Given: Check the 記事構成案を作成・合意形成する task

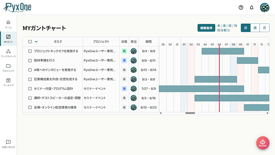Looking at the screenshot, I should pos(30,79).
